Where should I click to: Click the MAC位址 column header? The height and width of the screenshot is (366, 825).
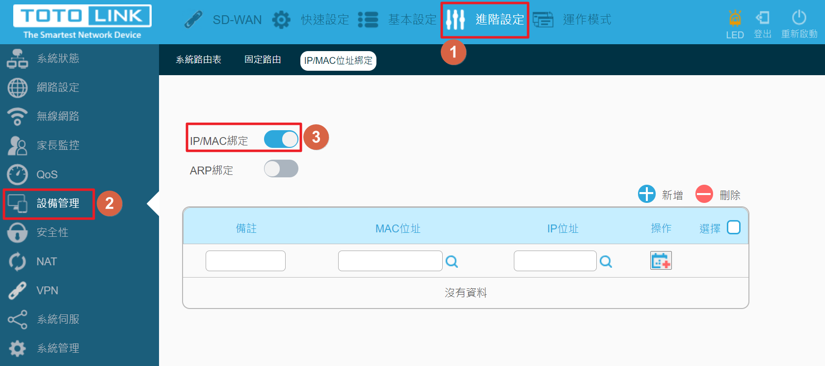(x=398, y=228)
